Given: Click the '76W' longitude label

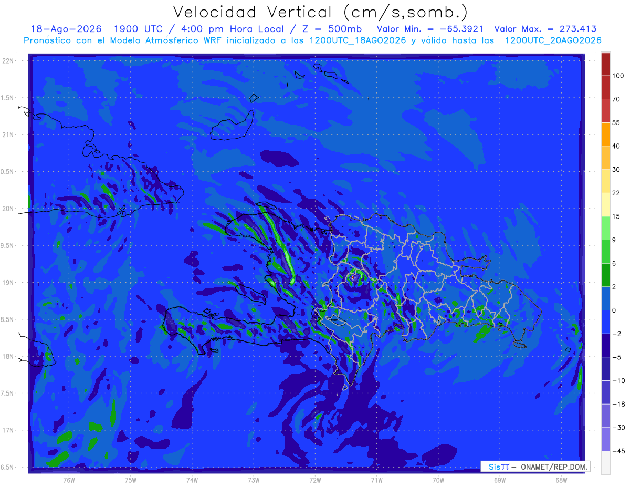Looking at the screenshot, I should pyautogui.click(x=69, y=480).
